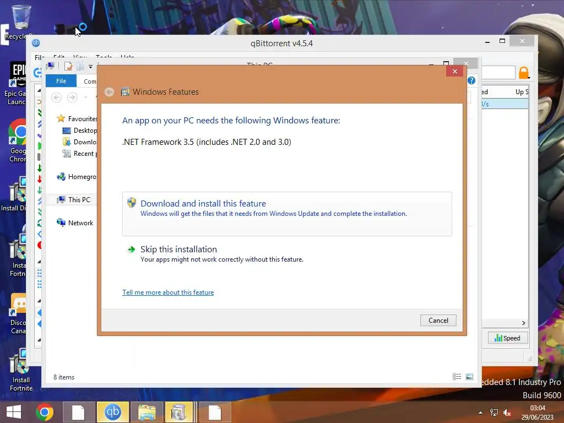Click the Cancel button in Windows Features
The height and width of the screenshot is (423, 564).
coord(438,320)
